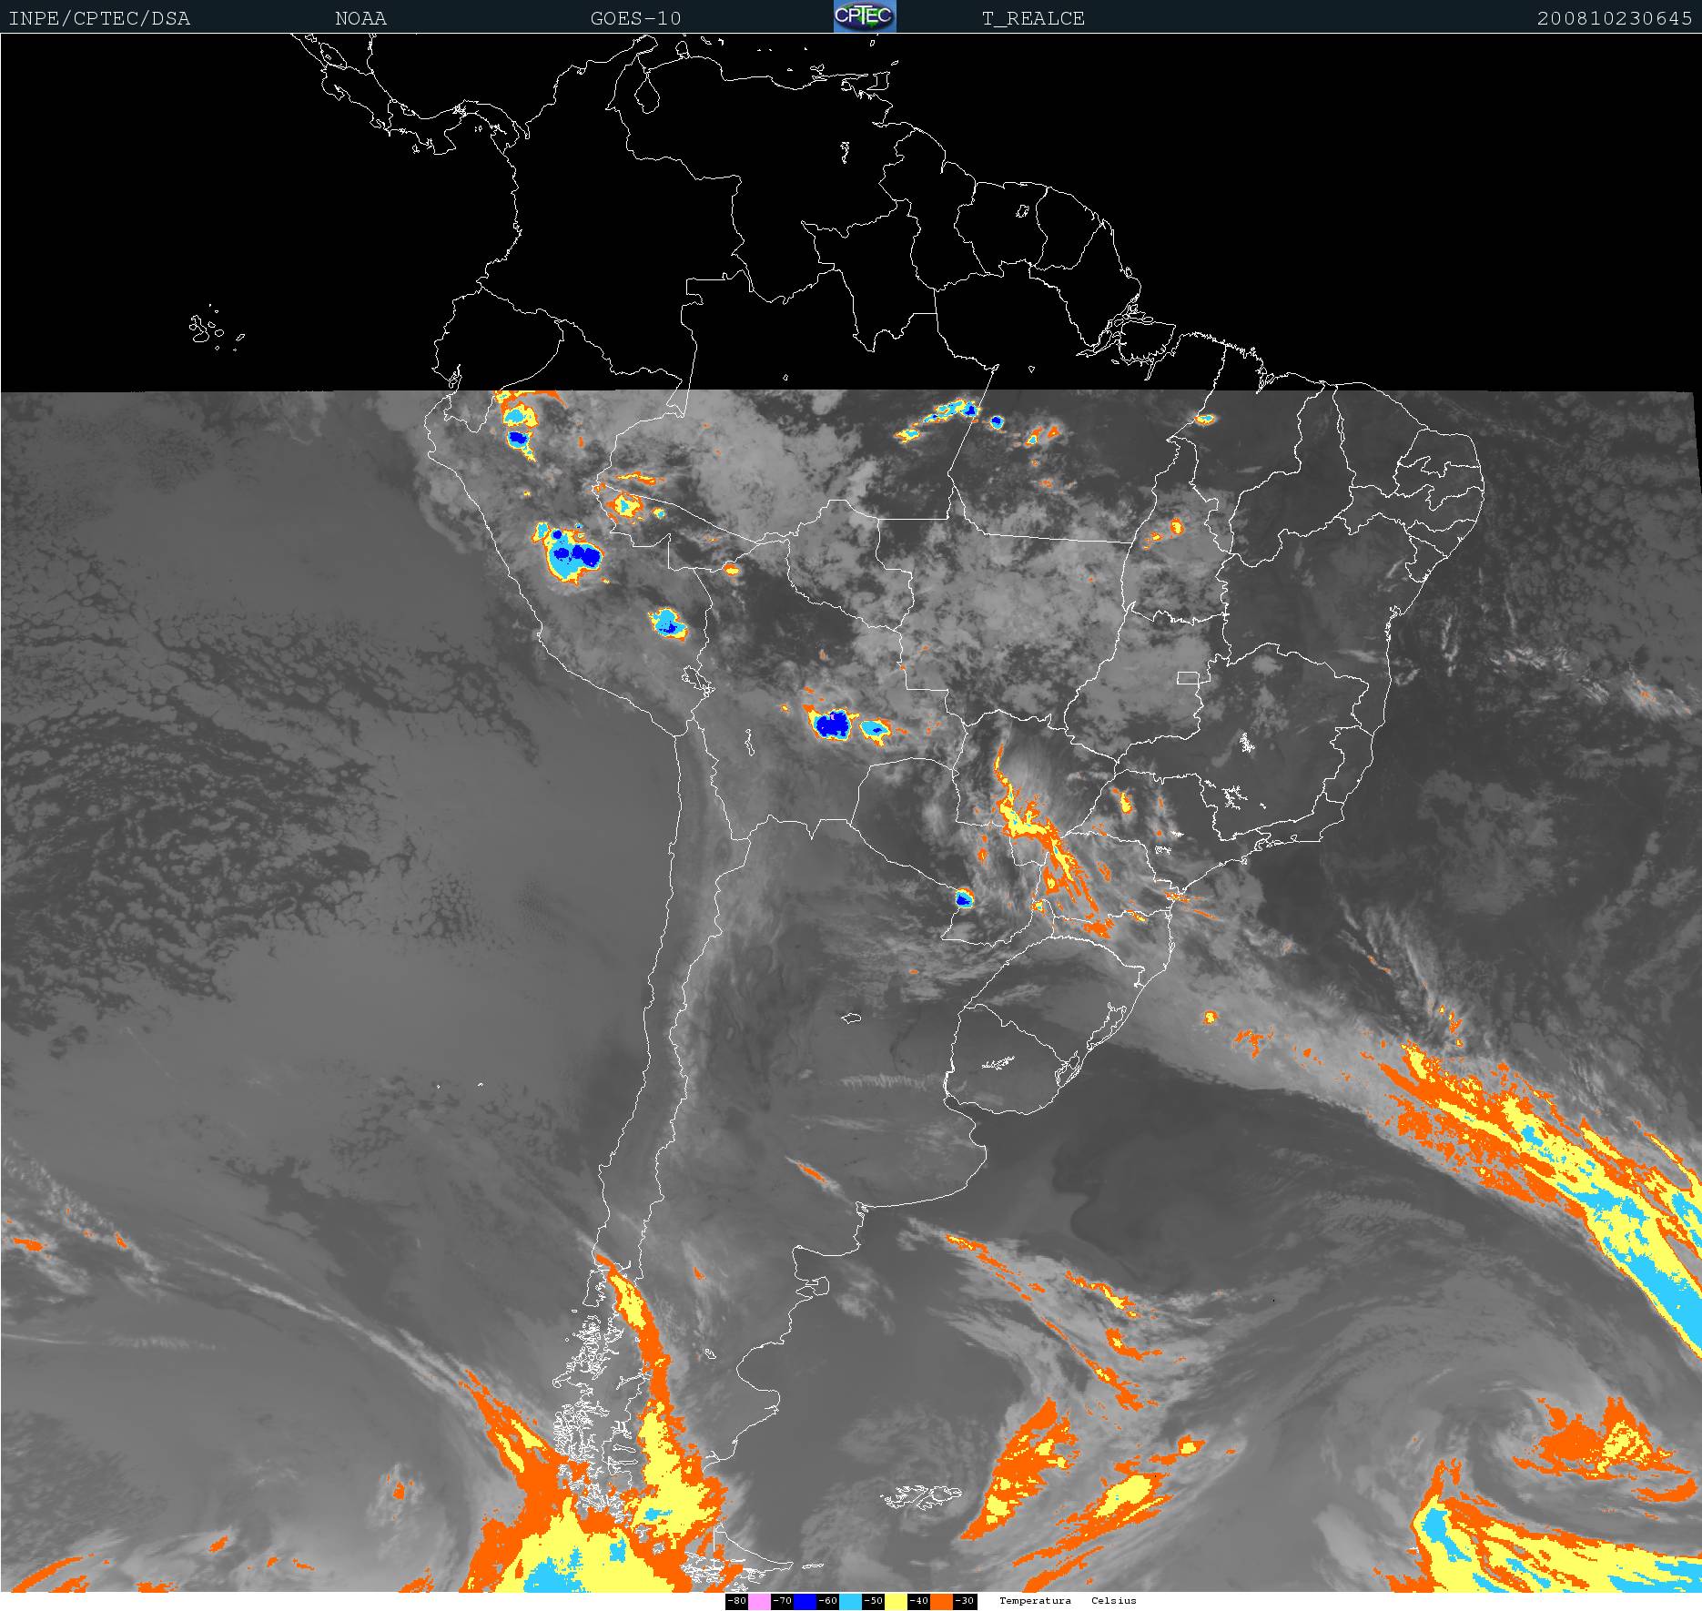Click the -40 legend value

click(x=918, y=1601)
